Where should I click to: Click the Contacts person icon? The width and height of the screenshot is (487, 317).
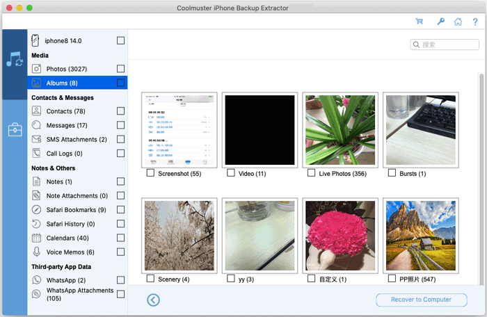pyautogui.click(x=36, y=111)
